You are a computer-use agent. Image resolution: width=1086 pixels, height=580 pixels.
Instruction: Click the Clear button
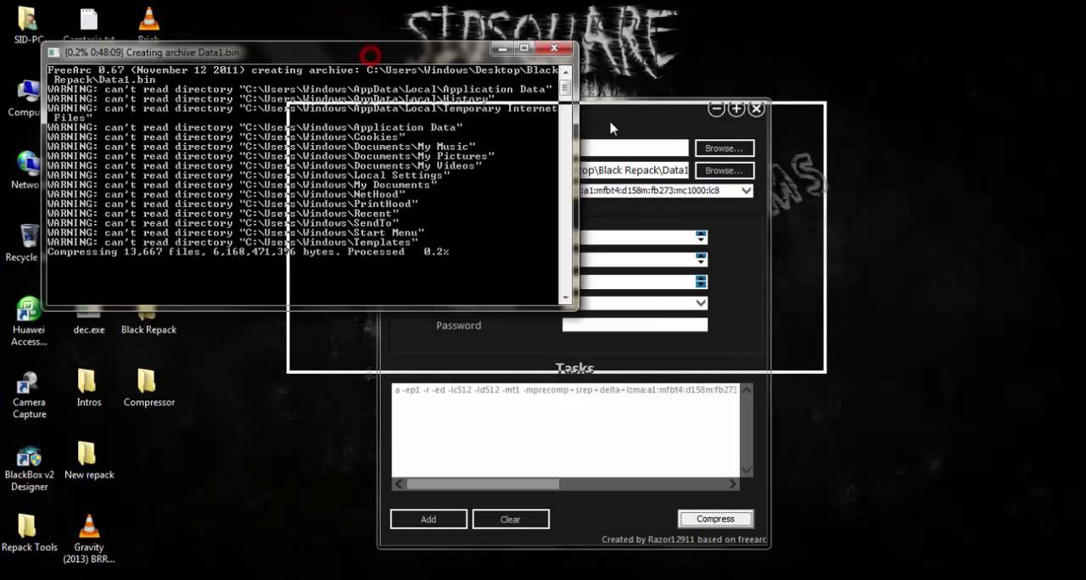pyautogui.click(x=511, y=519)
